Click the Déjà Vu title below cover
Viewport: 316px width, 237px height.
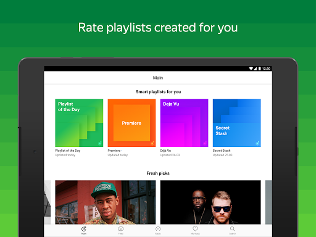click(165, 151)
